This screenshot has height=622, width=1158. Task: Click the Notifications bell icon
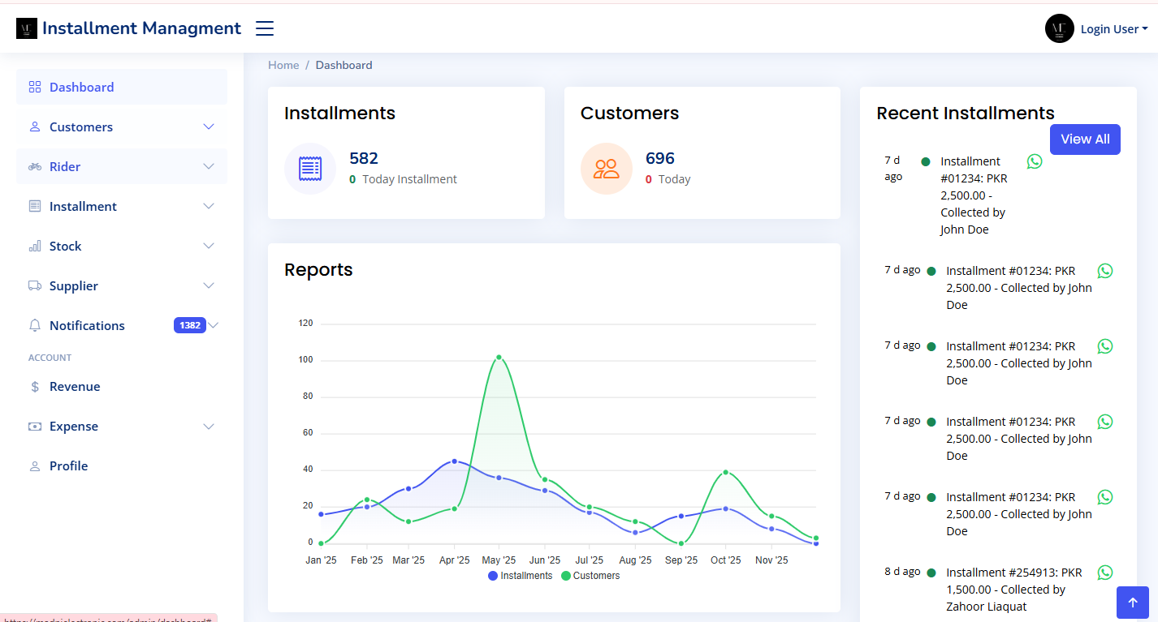pos(34,325)
